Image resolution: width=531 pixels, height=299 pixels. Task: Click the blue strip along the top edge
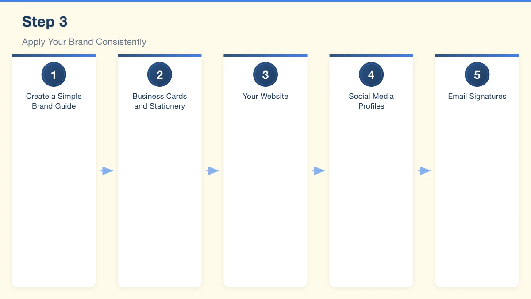click(265, 1)
